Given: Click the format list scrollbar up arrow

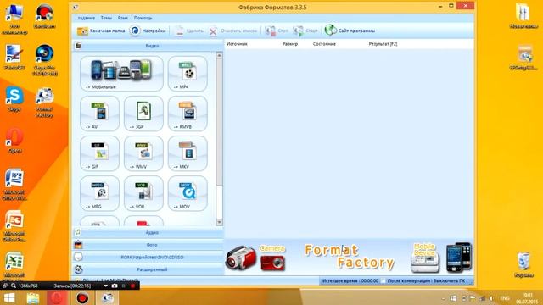Looking at the screenshot, I should tap(219, 55).
